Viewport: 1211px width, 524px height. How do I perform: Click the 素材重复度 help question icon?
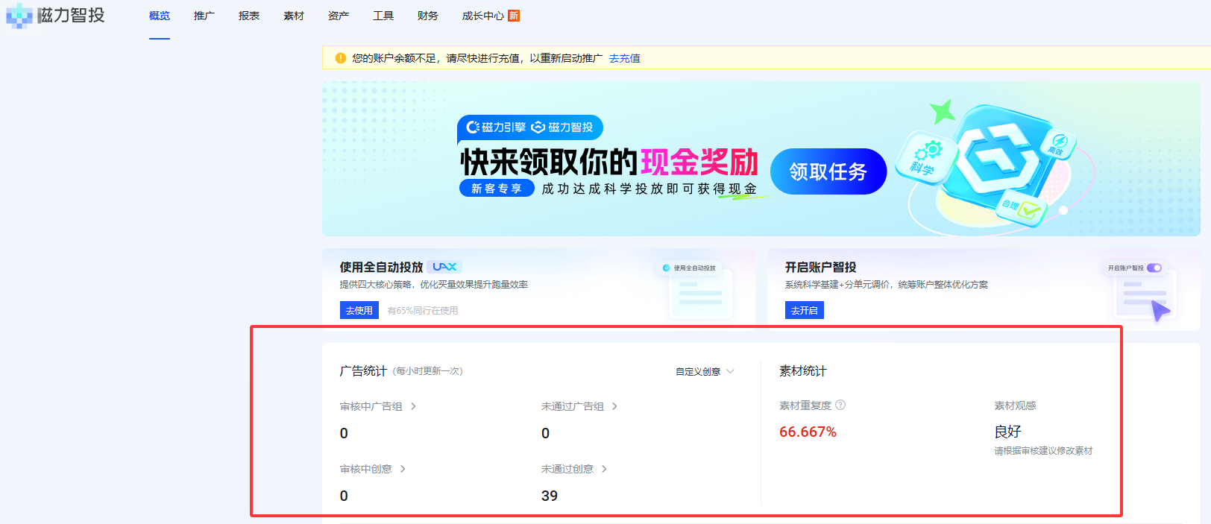840,405
